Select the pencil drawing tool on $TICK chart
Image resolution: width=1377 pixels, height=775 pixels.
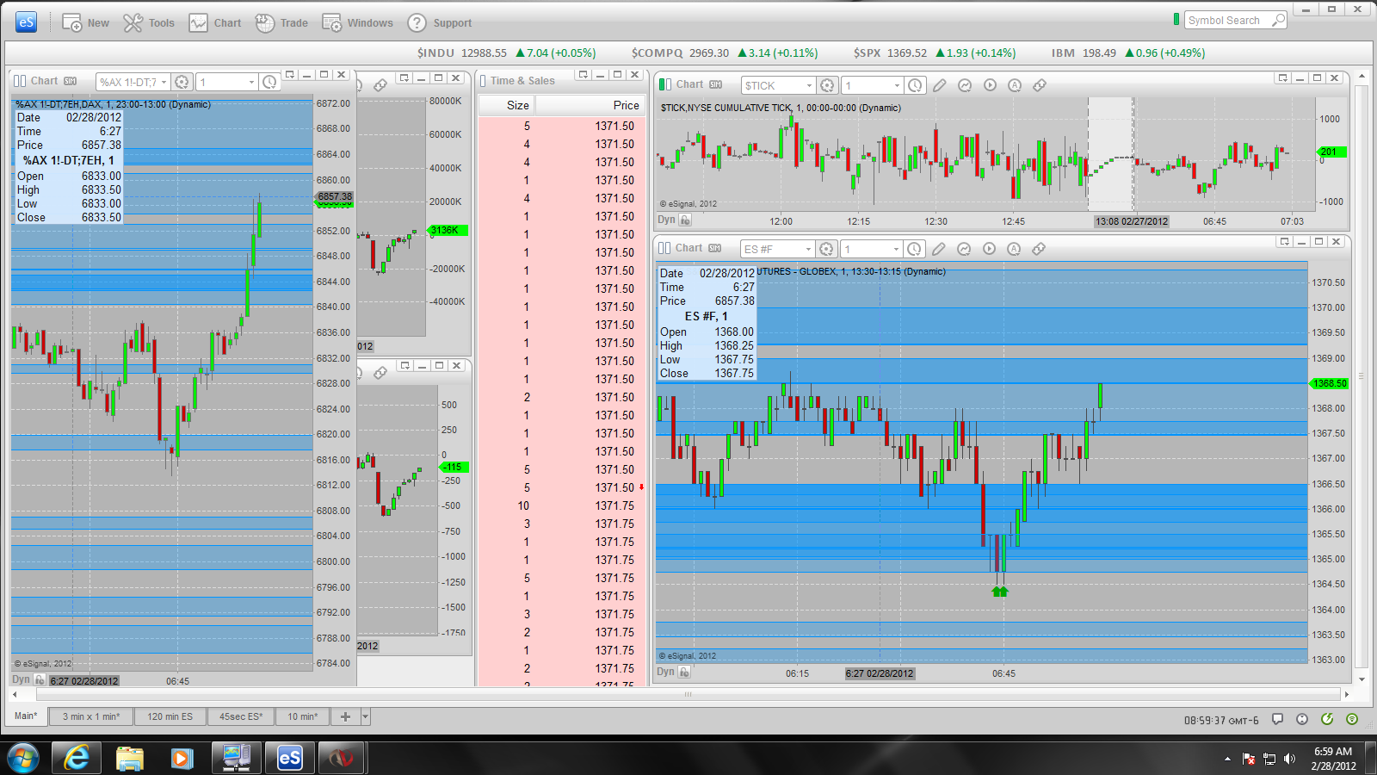[940, 85]
